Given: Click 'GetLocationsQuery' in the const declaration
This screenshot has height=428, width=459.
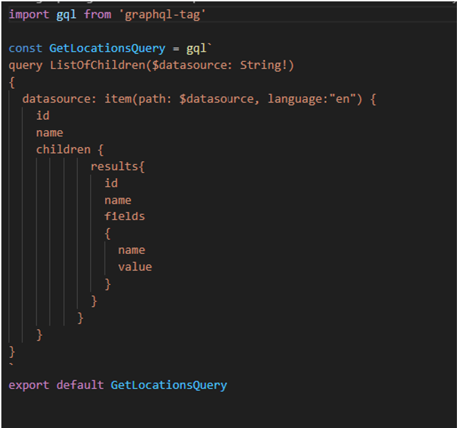Looking at the screenshot, I should 107,49.
